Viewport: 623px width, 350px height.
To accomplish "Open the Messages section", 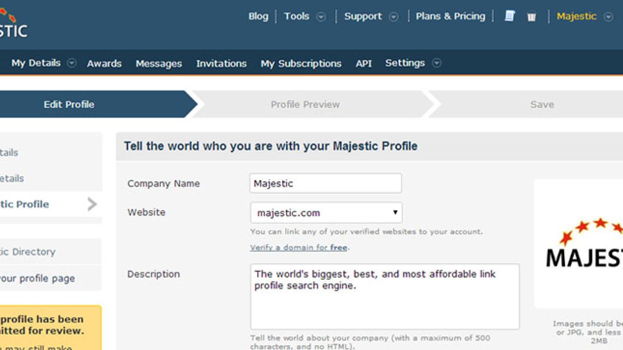I will pyautogui.click(x=159, y=64).
